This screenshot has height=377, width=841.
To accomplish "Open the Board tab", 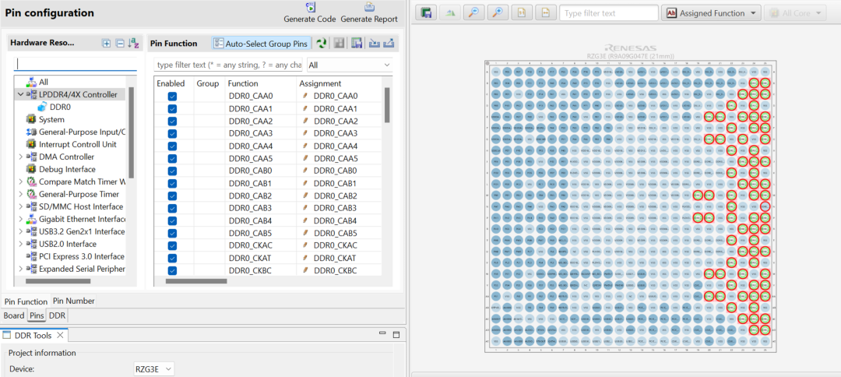I will click(x=14, y=315).
